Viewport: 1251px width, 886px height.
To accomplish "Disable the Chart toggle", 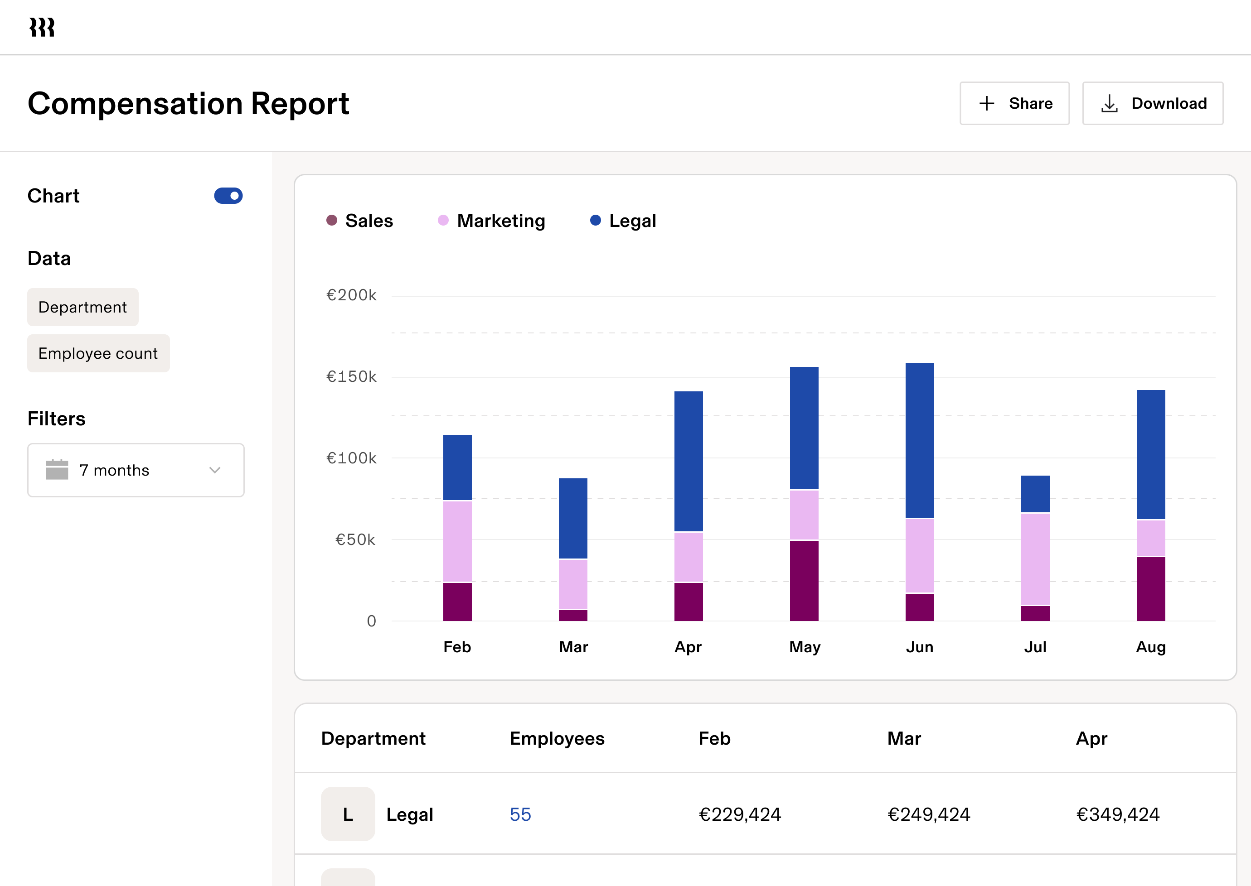I will pos(229,195).
